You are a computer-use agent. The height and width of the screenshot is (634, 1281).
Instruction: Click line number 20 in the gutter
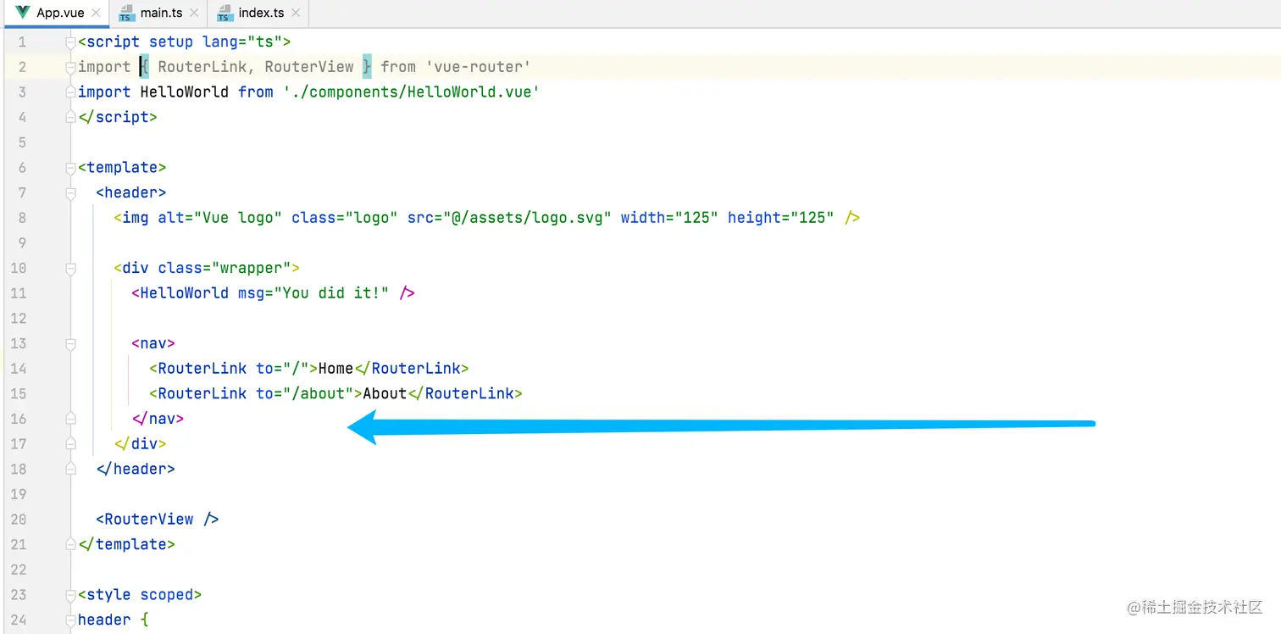(19, 519)
